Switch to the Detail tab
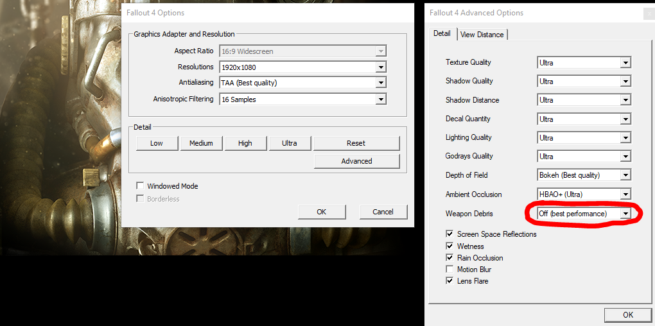Image resolution: width=655 pixels, height=326 pixels. (x=442, y=33)
